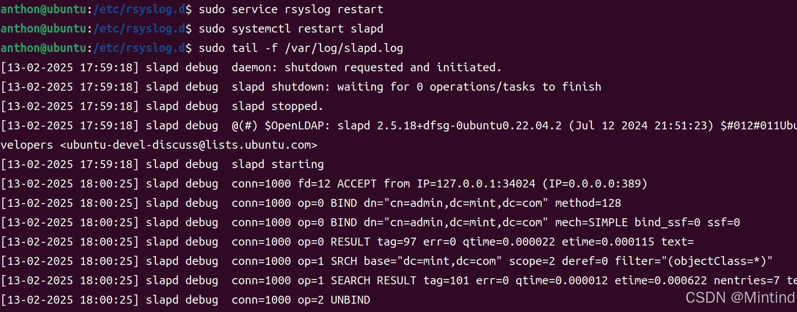Click the /var/log/slapd.log path text
797x312 pixels.
(344, 48)
